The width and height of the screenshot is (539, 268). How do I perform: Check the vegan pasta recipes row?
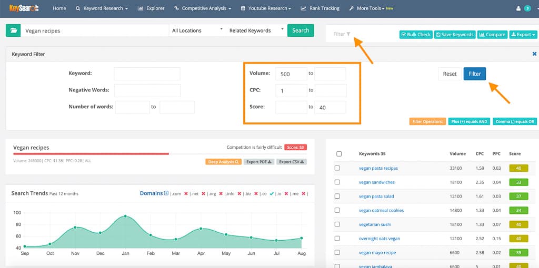tap(337, 168)
